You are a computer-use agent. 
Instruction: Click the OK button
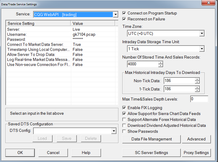click(20, 153)
